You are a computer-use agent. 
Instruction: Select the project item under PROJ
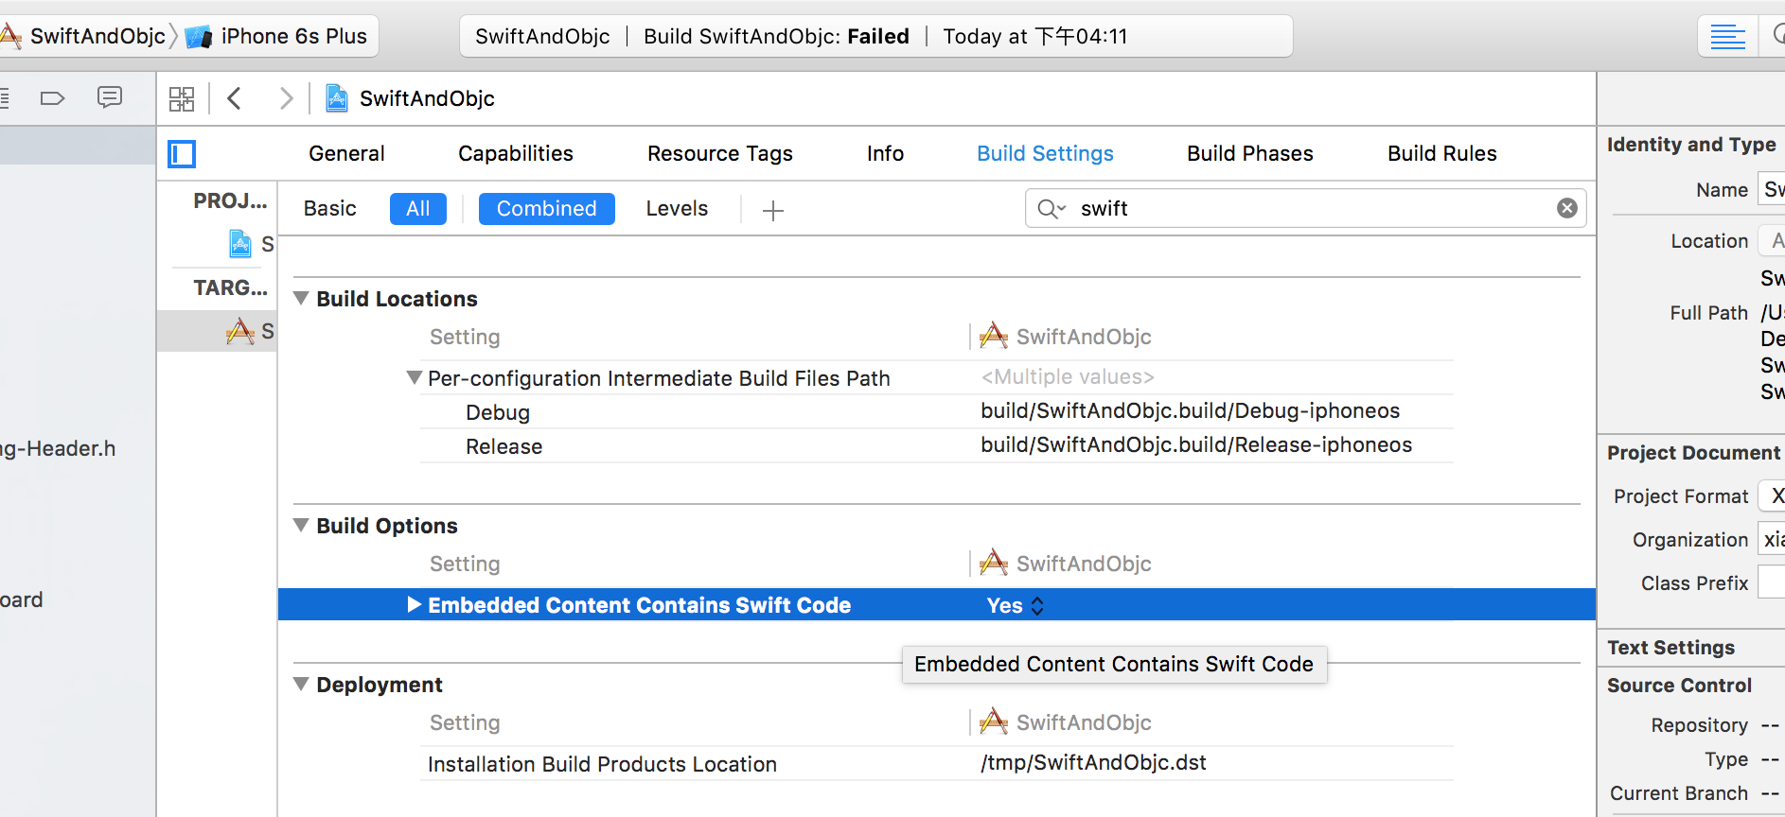(x=250, y=244)
